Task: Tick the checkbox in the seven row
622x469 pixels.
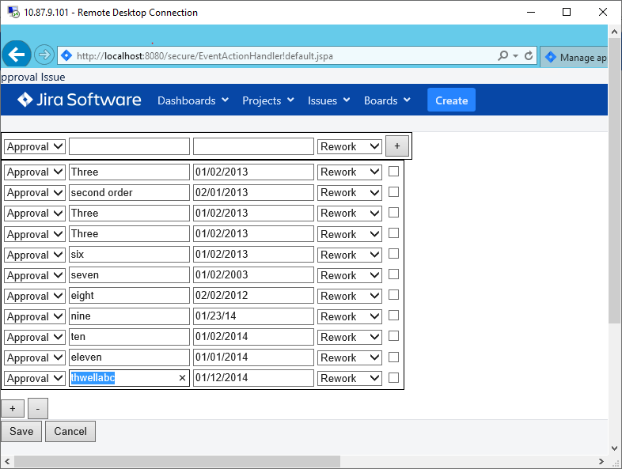Action: pyautogui.click(x=393, y=274)
